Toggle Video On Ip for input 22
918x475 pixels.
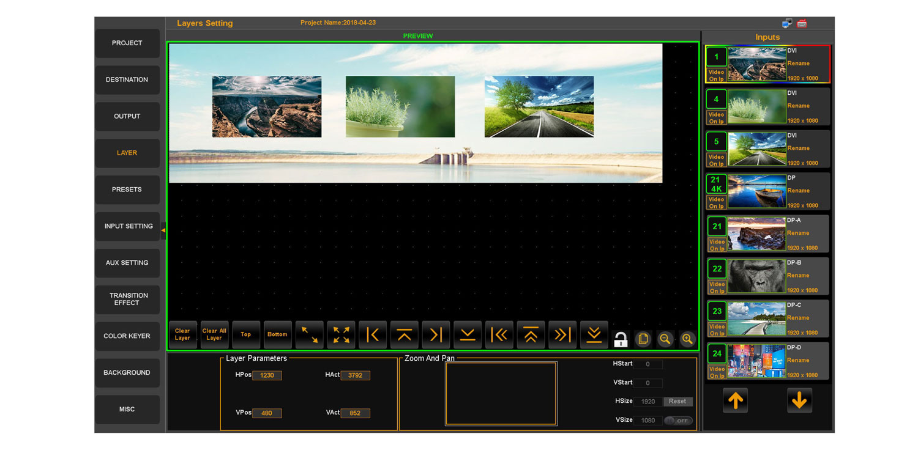(x=716, y=287)
